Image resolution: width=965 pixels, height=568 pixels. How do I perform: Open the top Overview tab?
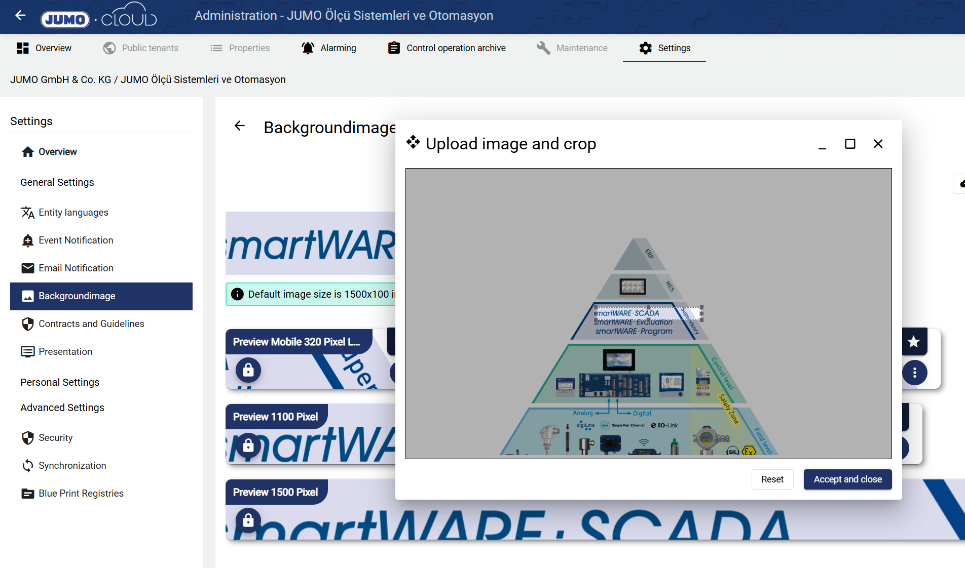(44, 48)
